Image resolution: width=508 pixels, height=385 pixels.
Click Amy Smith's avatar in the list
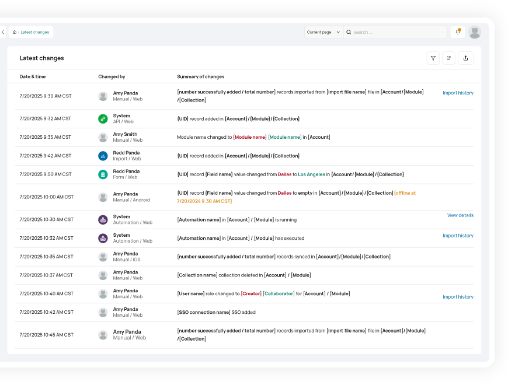point(103,138)
